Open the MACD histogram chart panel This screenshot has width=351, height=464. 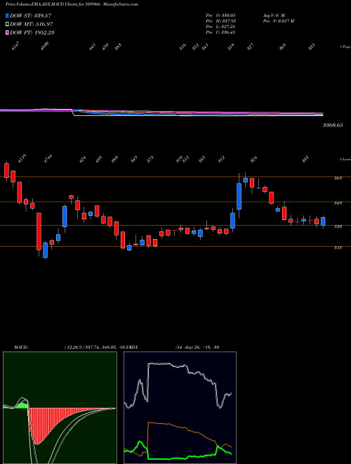pyautogui.click(x=60, y=408)
